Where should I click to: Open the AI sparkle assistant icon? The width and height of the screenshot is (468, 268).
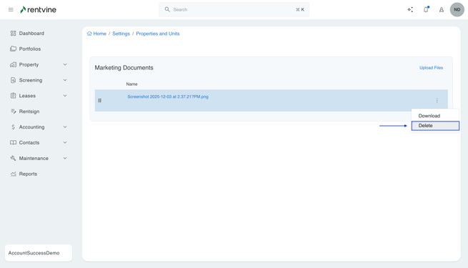click(410, 9)
